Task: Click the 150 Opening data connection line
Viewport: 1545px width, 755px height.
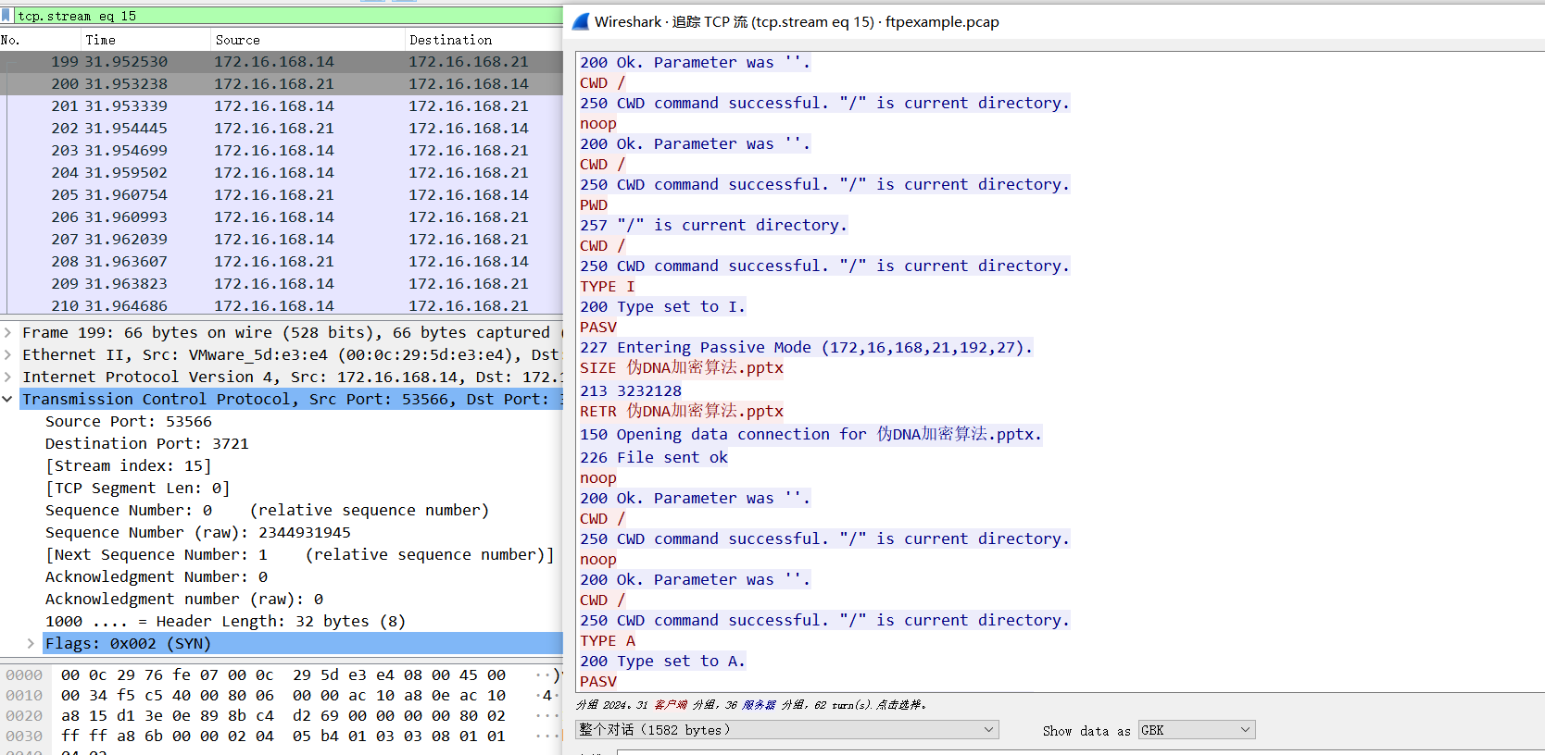Action: coord(810,434)
